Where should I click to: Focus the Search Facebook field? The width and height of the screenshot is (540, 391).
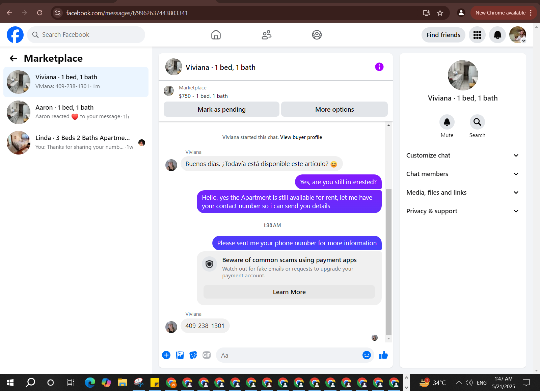[x=86, y=35]
